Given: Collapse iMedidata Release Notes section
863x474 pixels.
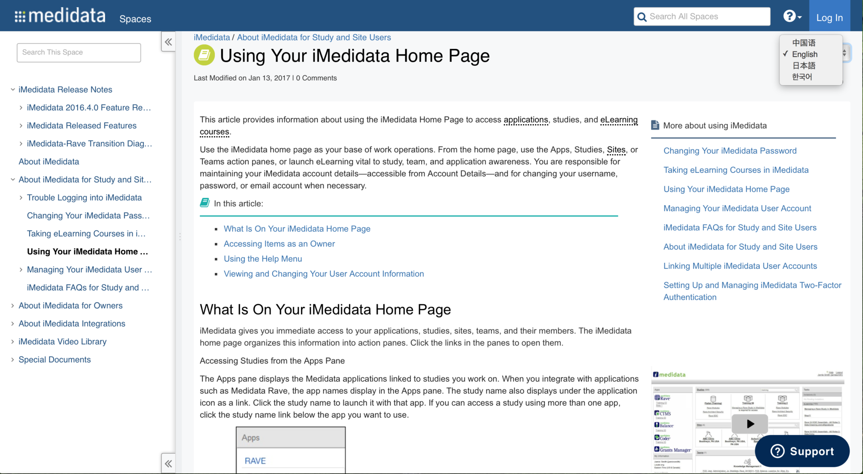Looking at the screenshot, I should [13, 89].
